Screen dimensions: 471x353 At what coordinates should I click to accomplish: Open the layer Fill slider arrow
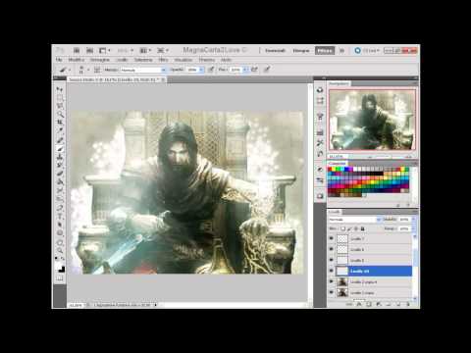413,228
